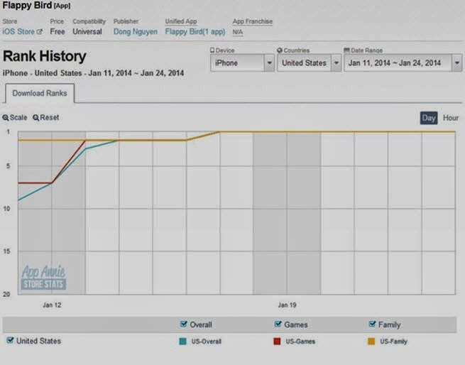Click the US-Family legend label
This screenshot has width=465, height=365.
point(394,342)
